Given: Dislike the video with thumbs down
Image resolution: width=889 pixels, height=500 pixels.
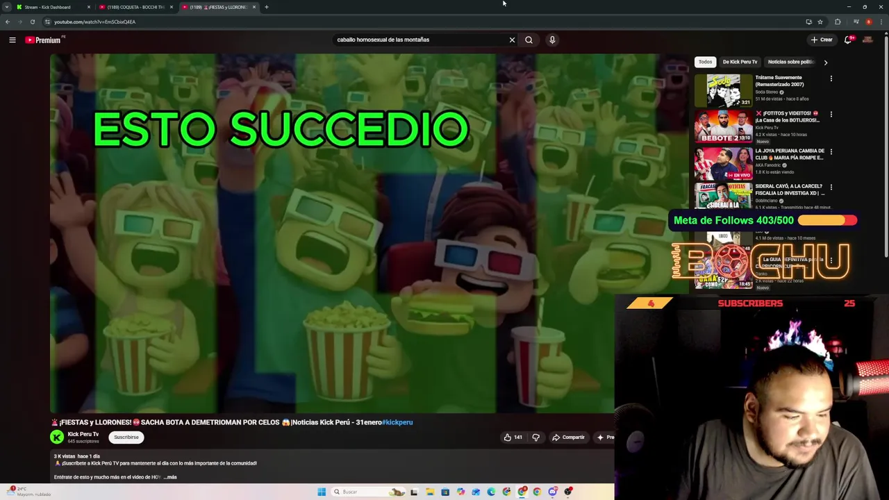Looking at the screenshot, I should tap(535, 437).
